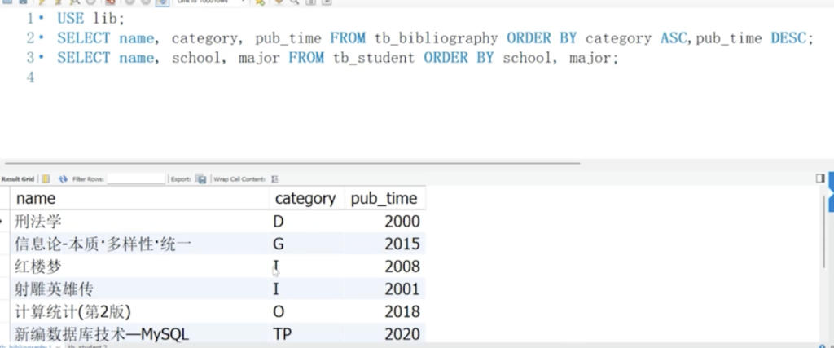Select pub_time cell showing 2018

point(402,311)
